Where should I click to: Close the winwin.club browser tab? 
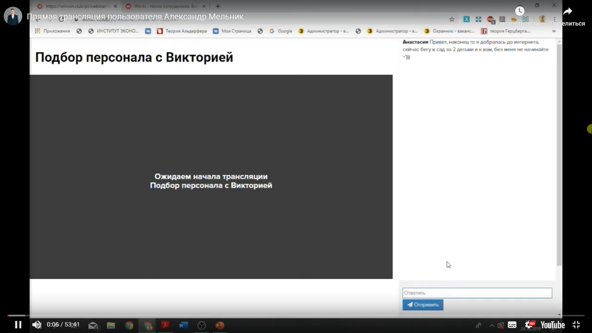pyautogui.click(x=116, y=6)
